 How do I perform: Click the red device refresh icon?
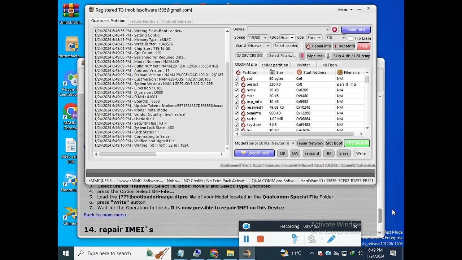335,30
